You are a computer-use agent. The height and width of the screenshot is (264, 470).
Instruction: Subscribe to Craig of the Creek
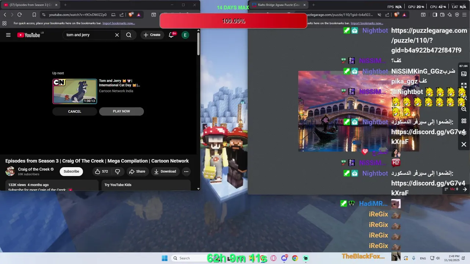pyautogui.click(x=71, y=171)
